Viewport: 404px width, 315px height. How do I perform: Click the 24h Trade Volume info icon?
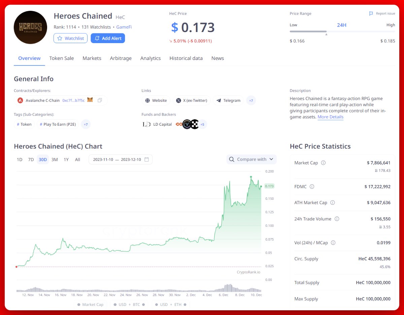(337, 219)
